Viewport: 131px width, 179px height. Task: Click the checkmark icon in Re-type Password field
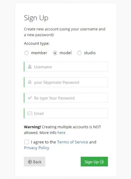(x=30, y=98)
